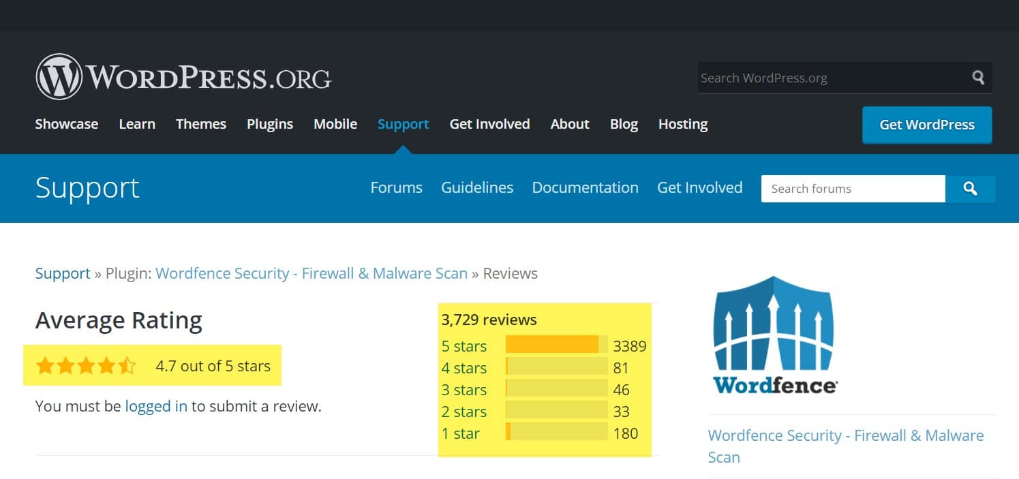
Task: Open the Documentation link
Action: 585,187
